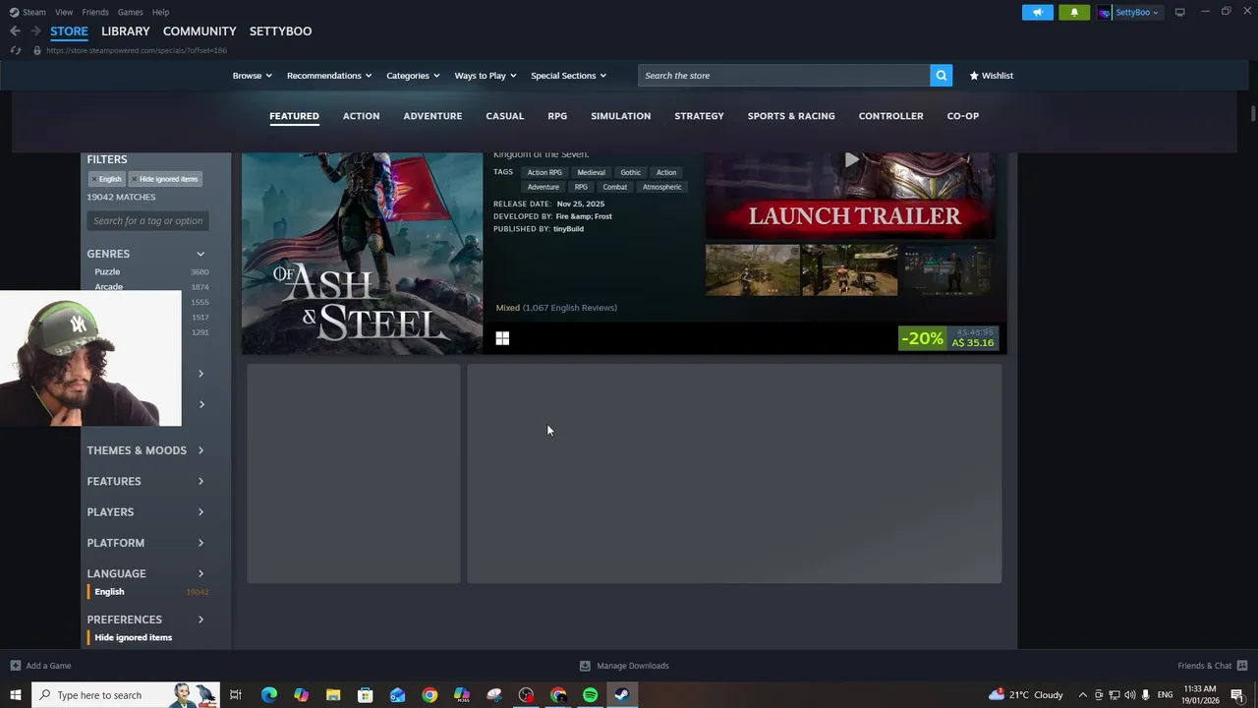
Task: Switch to the Strategy tab
Action: (699, 116)
